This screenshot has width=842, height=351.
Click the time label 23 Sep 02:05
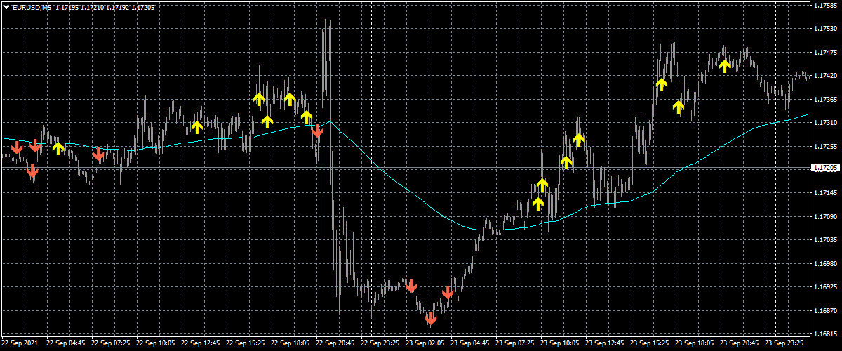425,344
